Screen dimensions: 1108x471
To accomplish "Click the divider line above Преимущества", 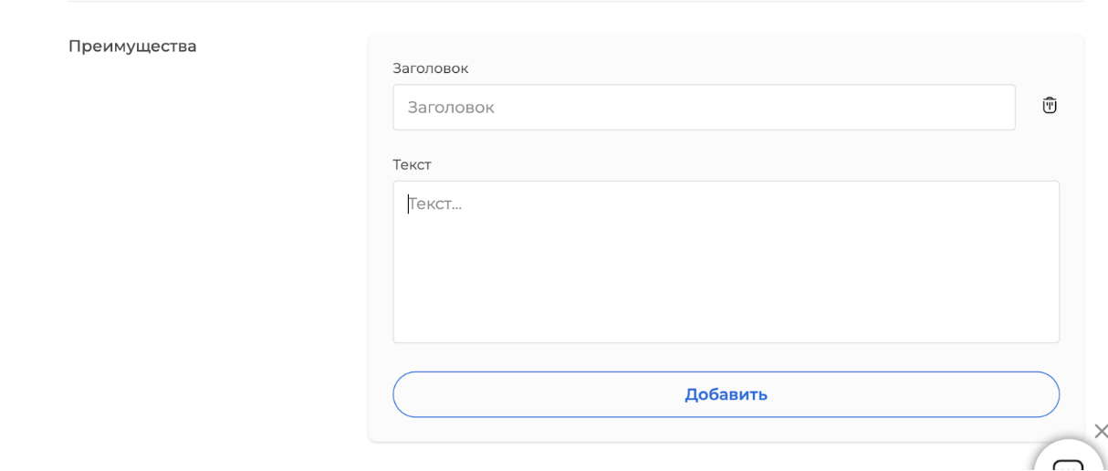I will tap(576, 1).
